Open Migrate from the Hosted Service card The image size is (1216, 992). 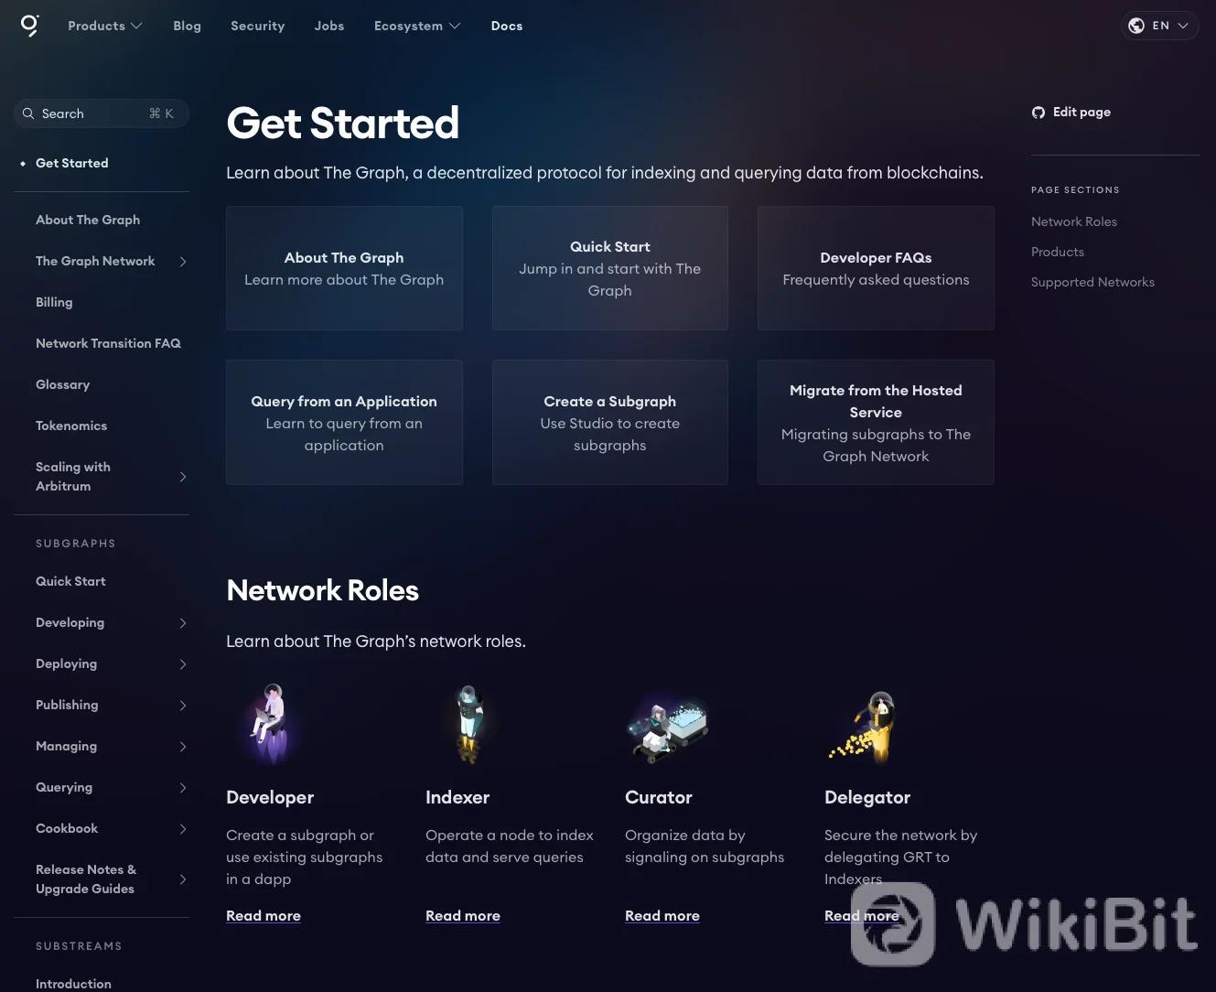click(876, 422)
